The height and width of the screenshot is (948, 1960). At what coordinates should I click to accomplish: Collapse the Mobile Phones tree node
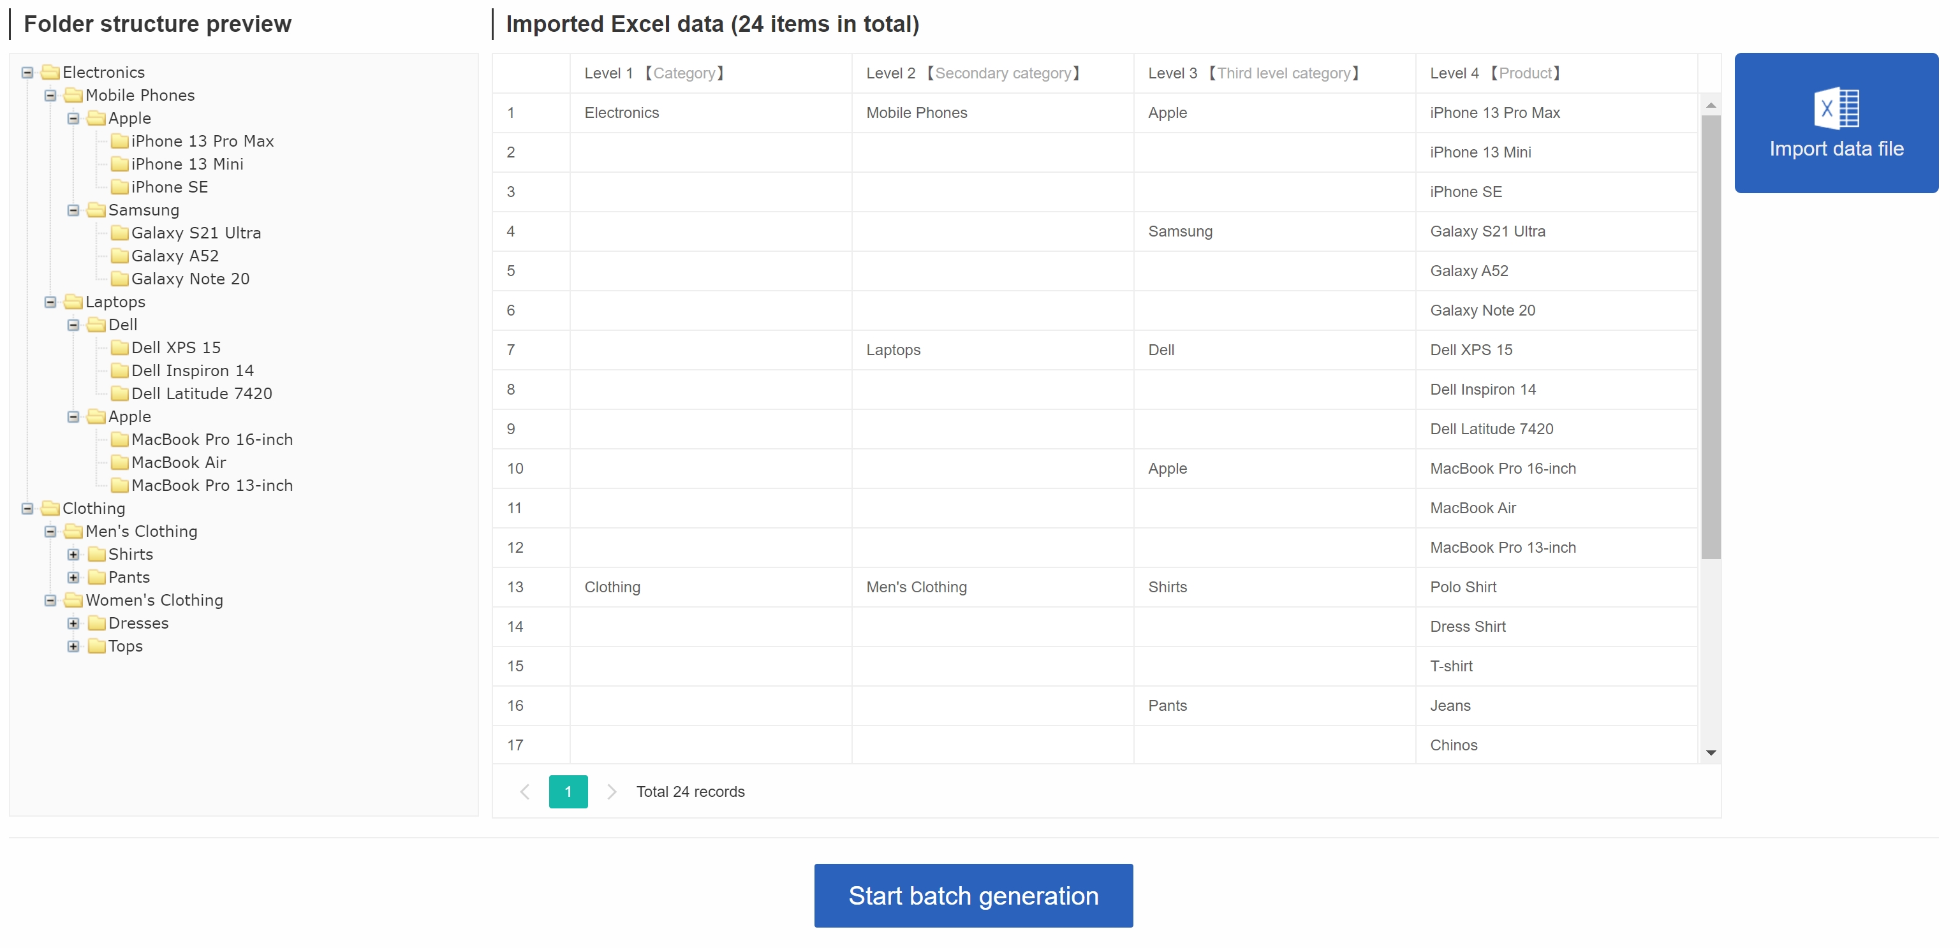coord(50,96)
